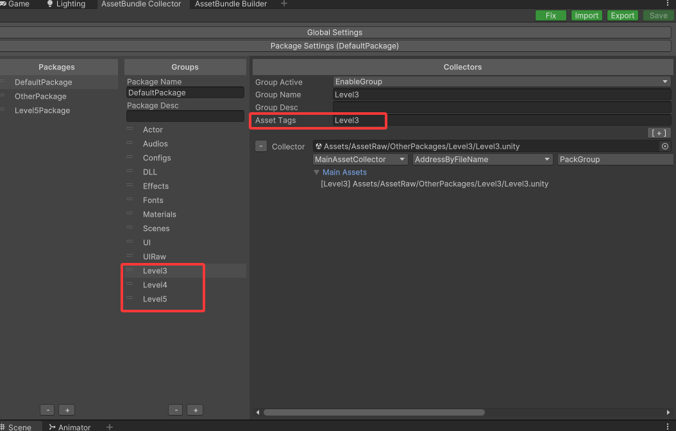Select the Level4 group

[185, 285]
